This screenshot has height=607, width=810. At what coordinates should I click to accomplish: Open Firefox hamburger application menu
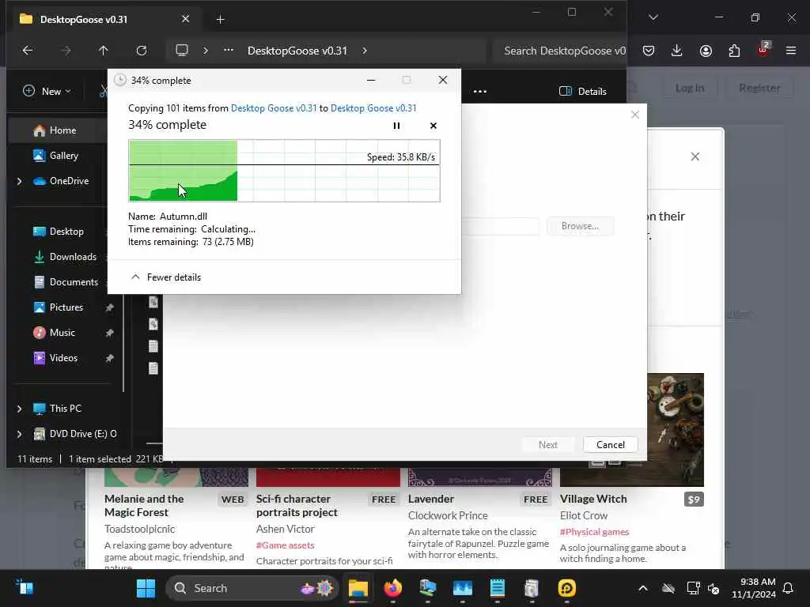pos(791,51)
